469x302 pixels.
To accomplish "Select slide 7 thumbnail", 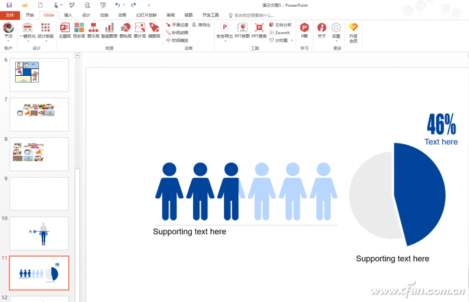I will pyautogui.click(x=39, y=115).
